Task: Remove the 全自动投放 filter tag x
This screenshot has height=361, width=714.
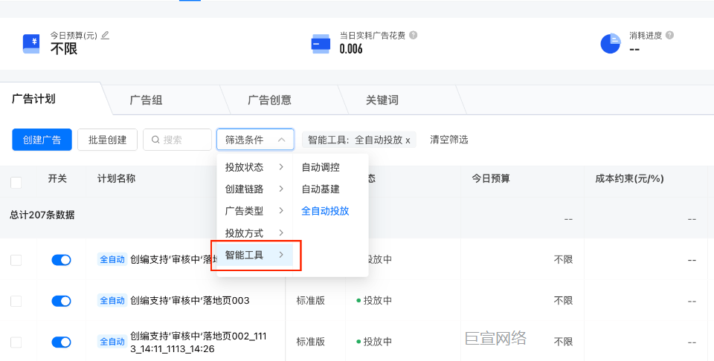Action: pos(408,140)
